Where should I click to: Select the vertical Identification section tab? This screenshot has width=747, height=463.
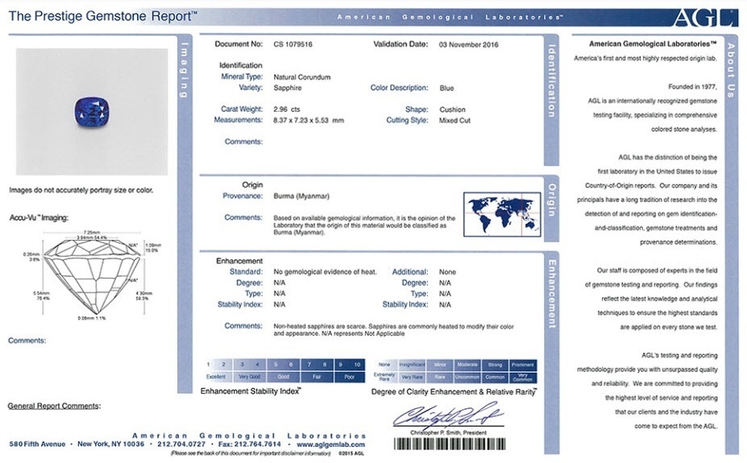[x=552, y=81]
